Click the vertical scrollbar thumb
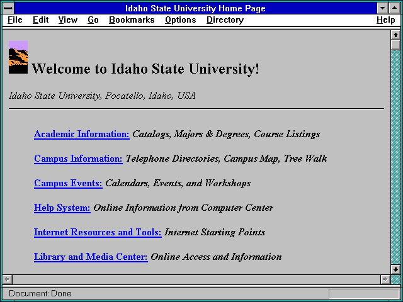The image size is (403, 302). pyautogui.click(x=395, y=45)
